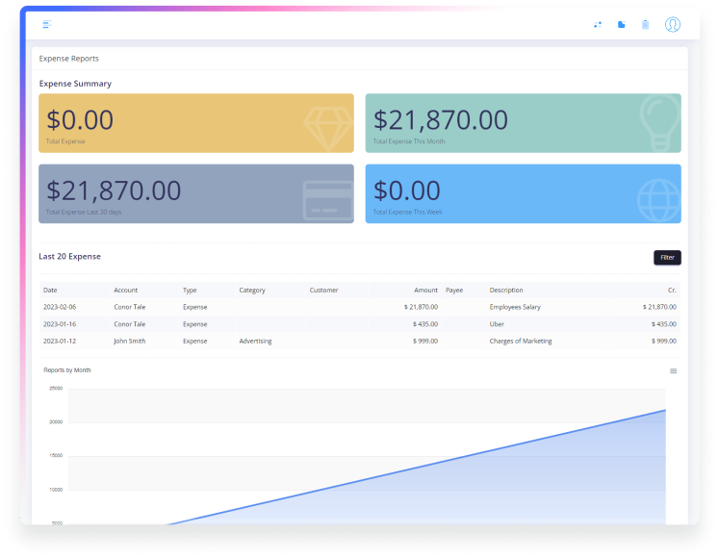719x558 pixels.
Task: Select the Uber expense row
Action: (499, 324)
